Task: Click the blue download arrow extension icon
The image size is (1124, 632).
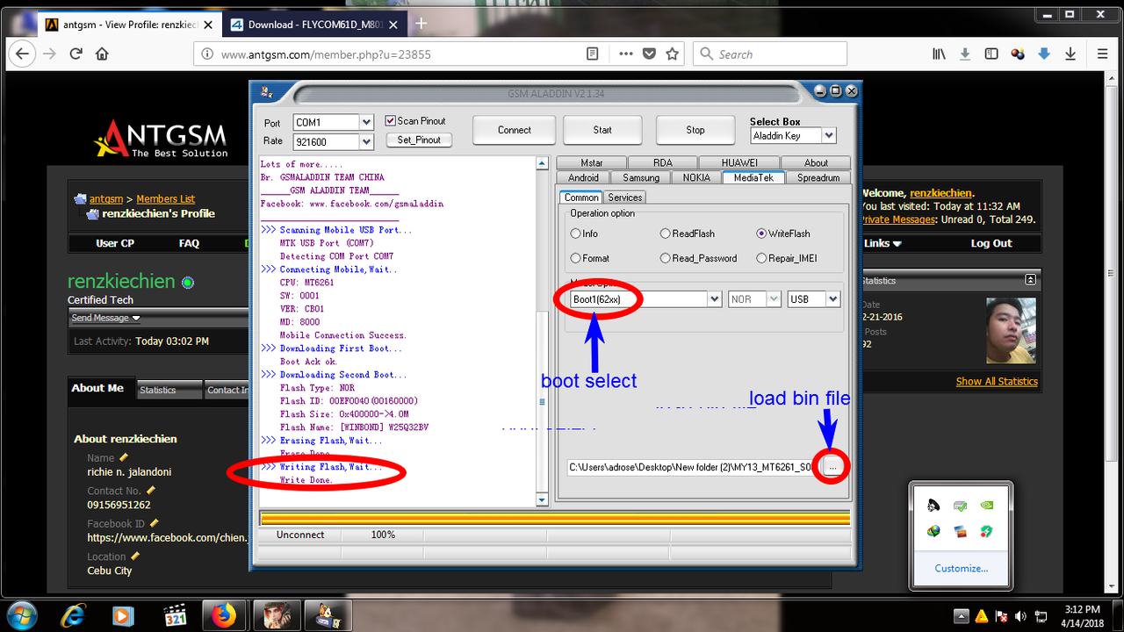Action: click(1044, 54)
